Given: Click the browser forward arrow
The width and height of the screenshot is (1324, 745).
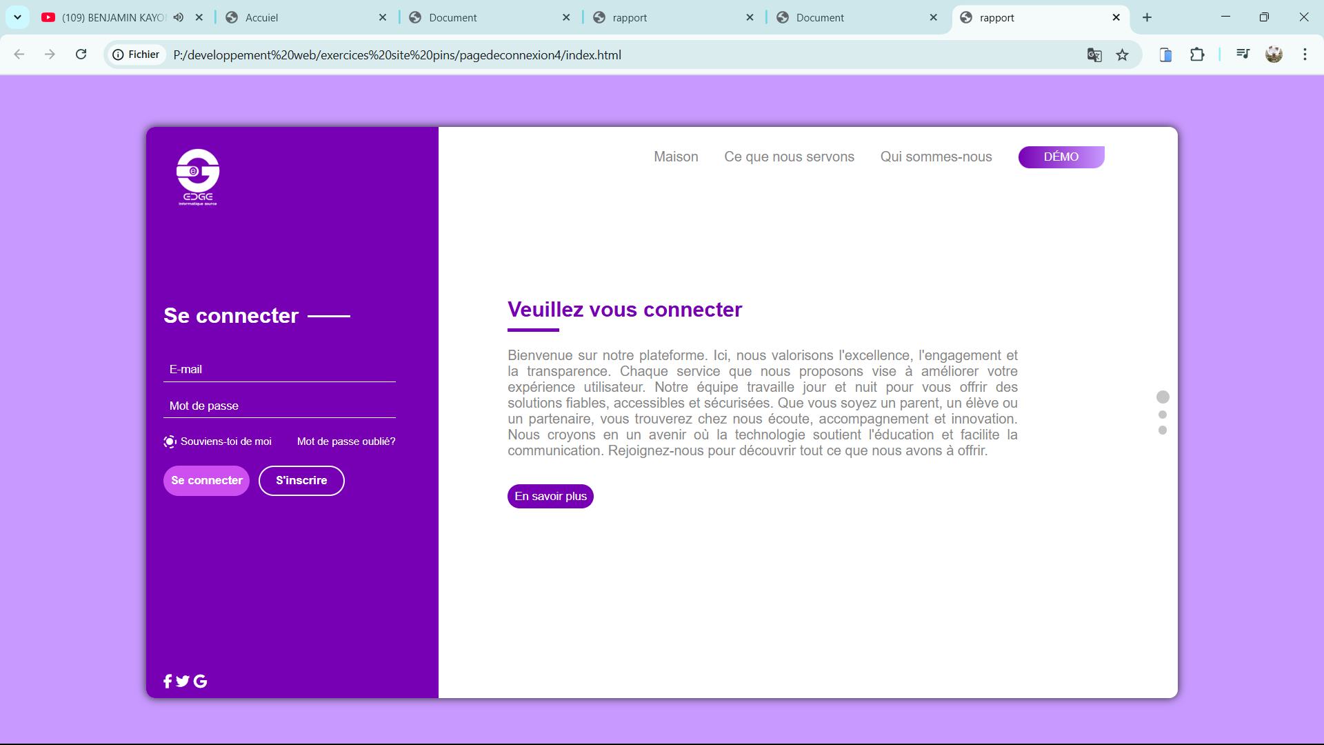Looking at the screenshot, I should tap(50, 54).
